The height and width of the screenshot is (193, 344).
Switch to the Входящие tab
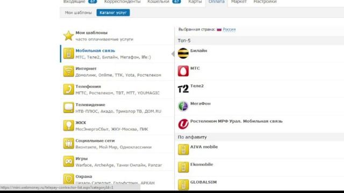[x=74, y=2]
